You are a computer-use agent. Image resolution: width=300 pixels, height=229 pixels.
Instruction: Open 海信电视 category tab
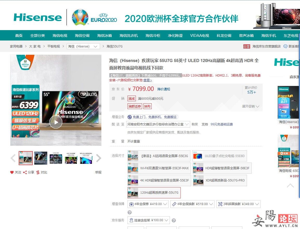point(60,35)
